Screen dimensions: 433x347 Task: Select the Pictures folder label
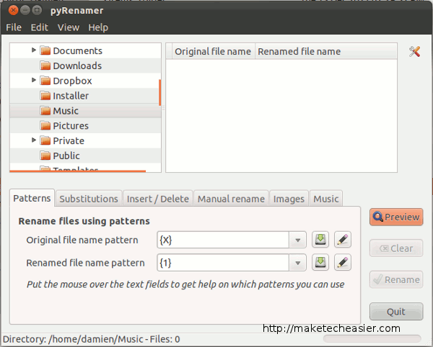pos(71,126)
